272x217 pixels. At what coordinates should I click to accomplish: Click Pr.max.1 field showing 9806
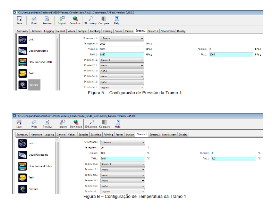coord(121,49)
